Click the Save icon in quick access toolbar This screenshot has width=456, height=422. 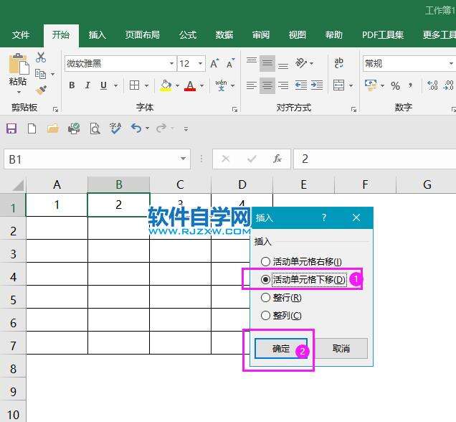[11, 128]
